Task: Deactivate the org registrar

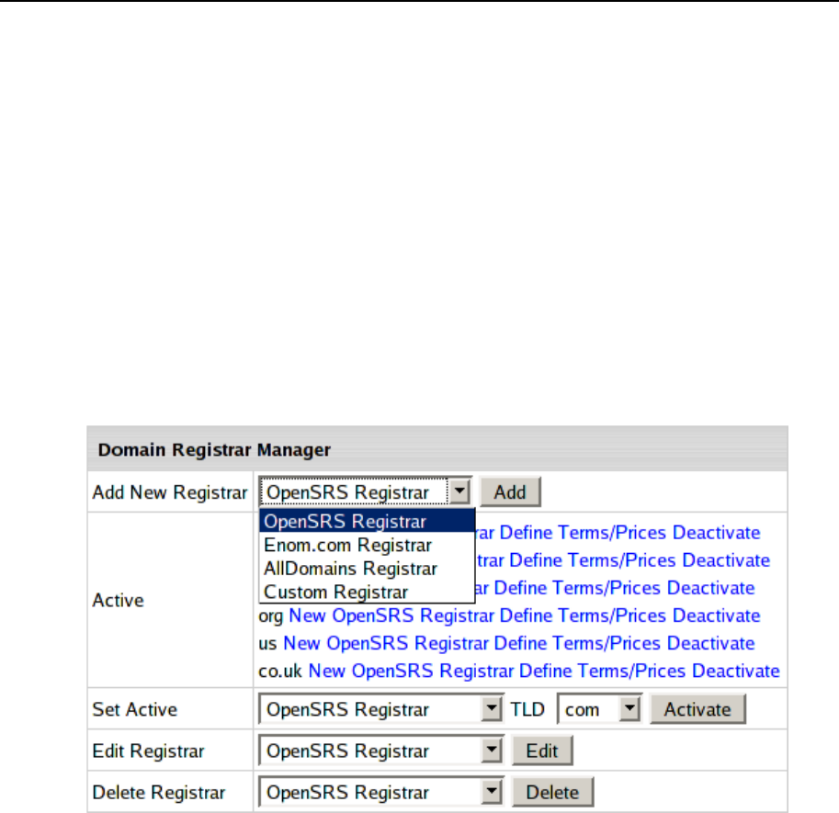Action: (716, 615)
